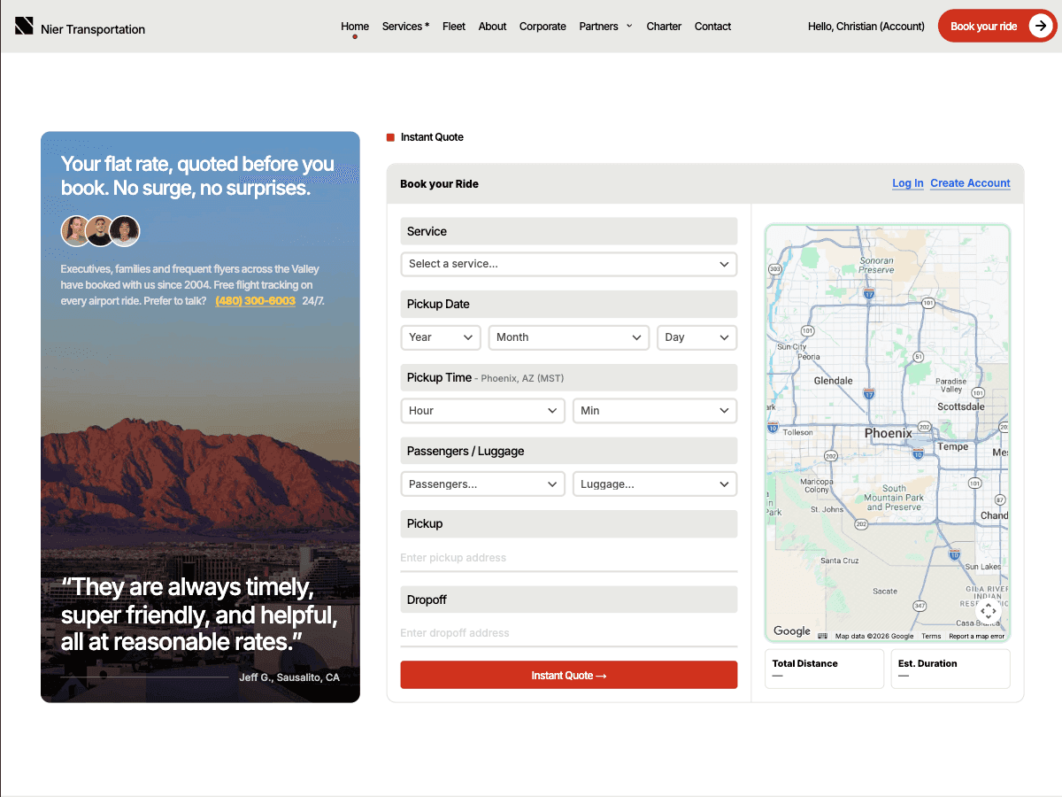Image resolution: width=1062 pixels, height=797 pixels.
Task: Click the Book your Ride heading
Action: click(x=439, y=184)
